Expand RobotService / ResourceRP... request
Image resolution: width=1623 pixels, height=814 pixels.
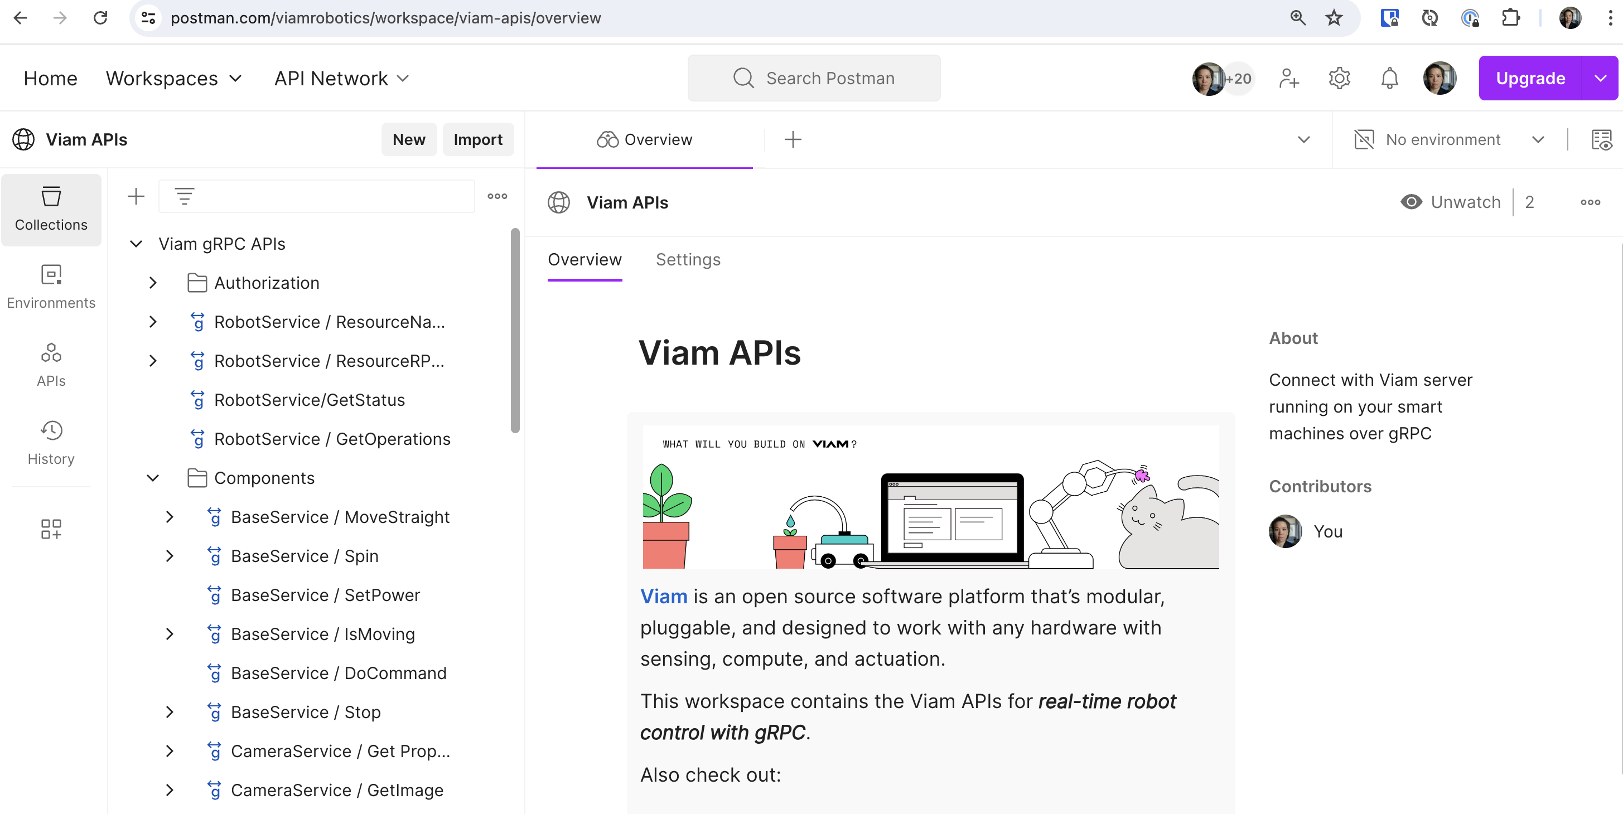[x=152, y=361]
